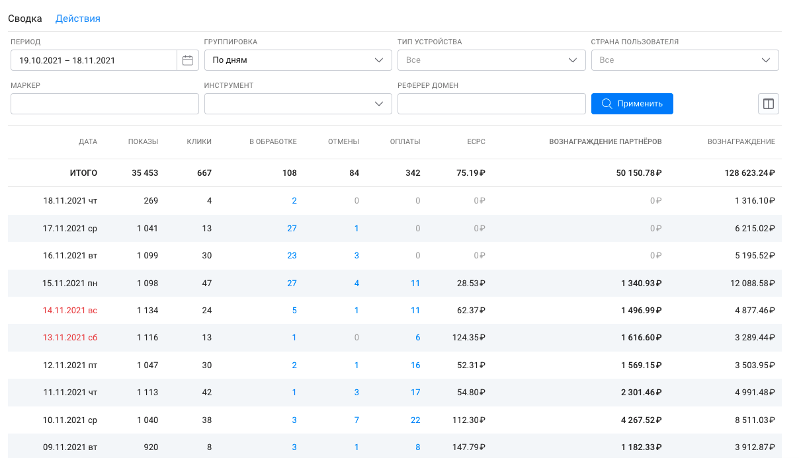This screenshot has height=458, width=799.
Task: Open cancellations link 7 for 10.11.2021
Action: (357, 420)
